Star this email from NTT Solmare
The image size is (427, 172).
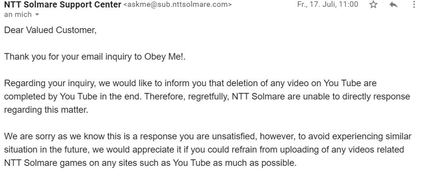click(x=373, y=4)
